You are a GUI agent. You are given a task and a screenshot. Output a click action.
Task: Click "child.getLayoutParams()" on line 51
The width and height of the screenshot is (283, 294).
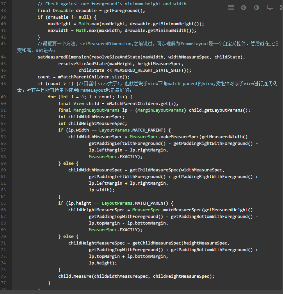point(218,110)
